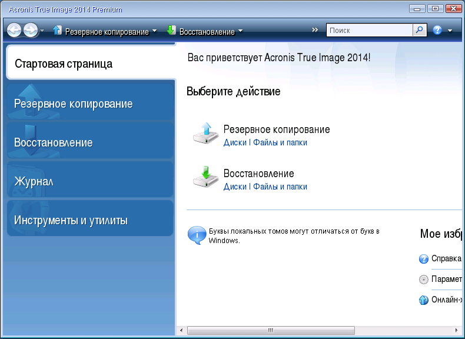Click the Онлайн globe arrow icon
465x339 pixels.
pos(423,300)
